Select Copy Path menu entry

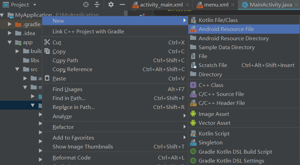point(115,60)
